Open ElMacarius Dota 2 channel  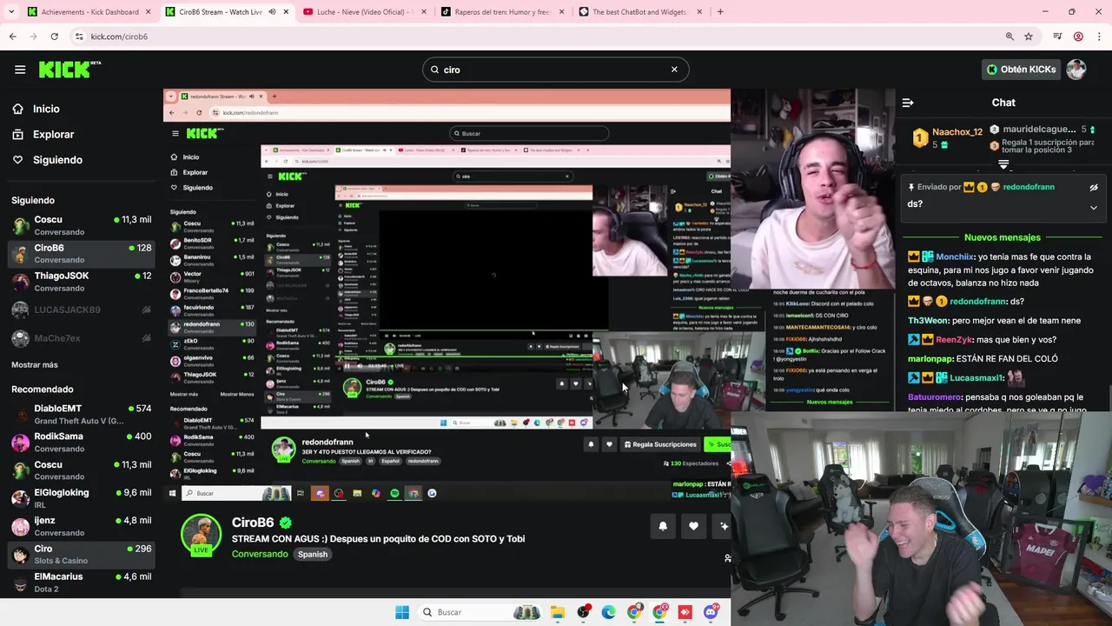pos(82,582)
